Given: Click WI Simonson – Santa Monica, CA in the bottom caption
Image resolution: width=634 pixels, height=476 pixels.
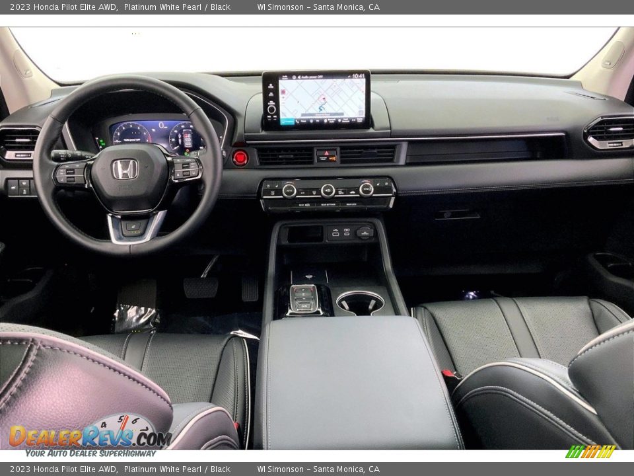Looking at the screenshot, I should tap(318, 469).
